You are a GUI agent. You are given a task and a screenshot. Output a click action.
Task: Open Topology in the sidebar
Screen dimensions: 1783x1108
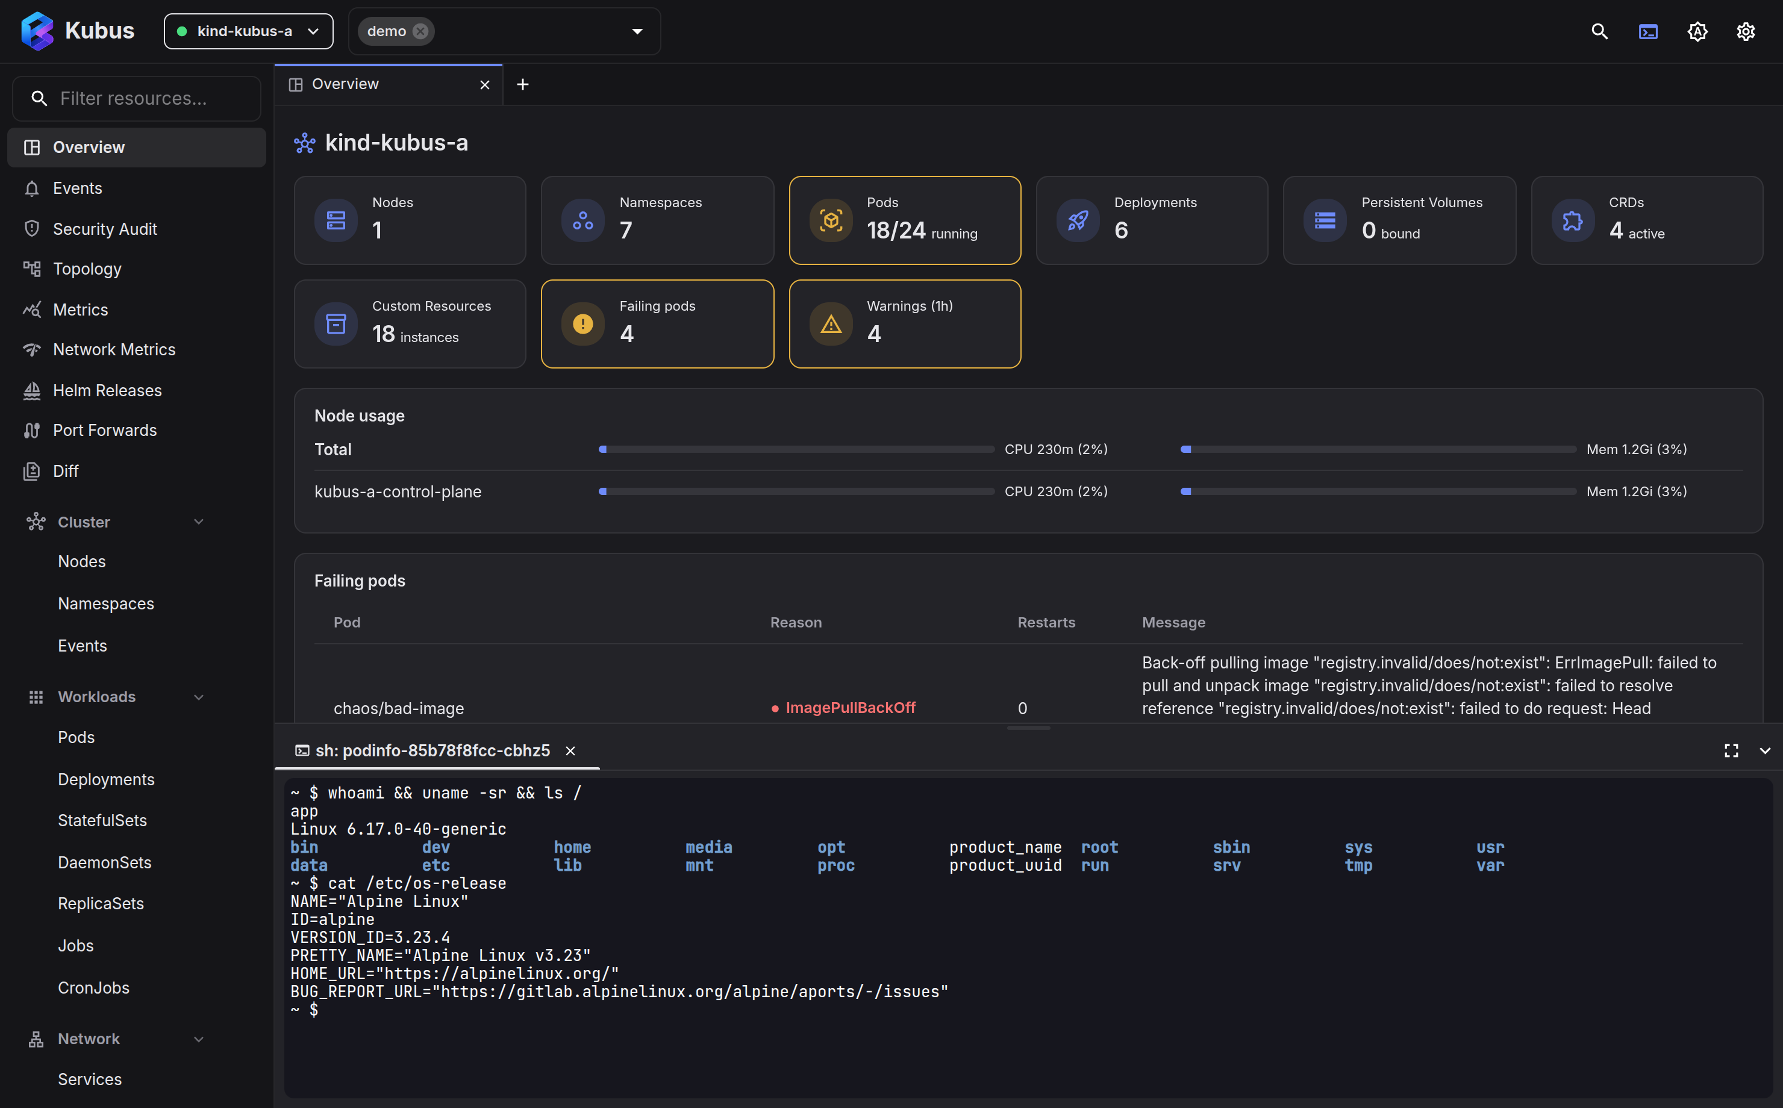coord(137,269)
